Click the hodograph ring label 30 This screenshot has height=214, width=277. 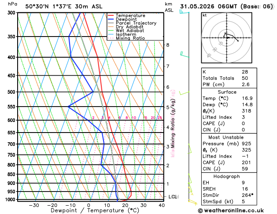(215, 50)
